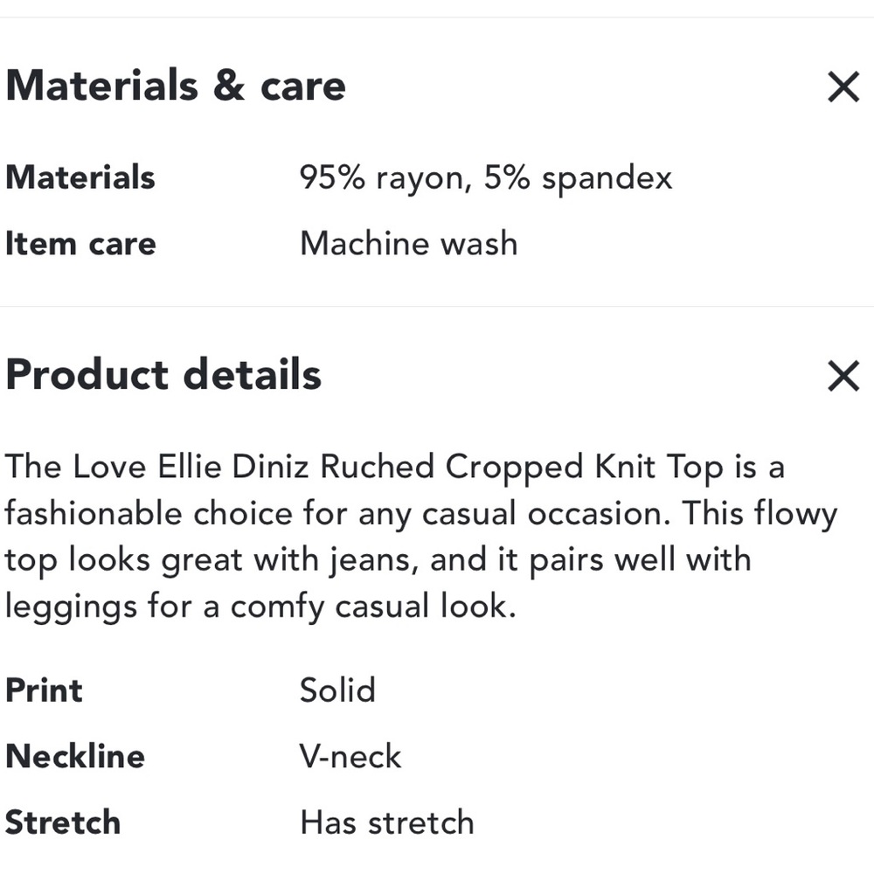Collapse the Materials & care section X icon
The width and height of the screenshot is (874, 874).
(843, 87)
